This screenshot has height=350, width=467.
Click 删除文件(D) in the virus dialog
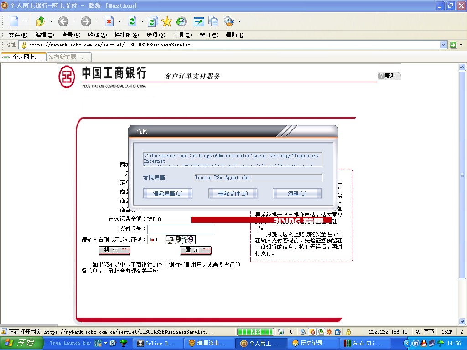[x=233, y=193]
